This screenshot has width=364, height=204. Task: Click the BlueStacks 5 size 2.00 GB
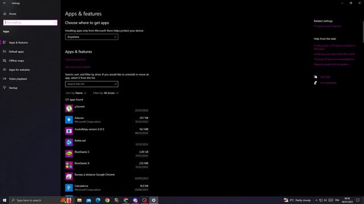[x=144, y=152]
